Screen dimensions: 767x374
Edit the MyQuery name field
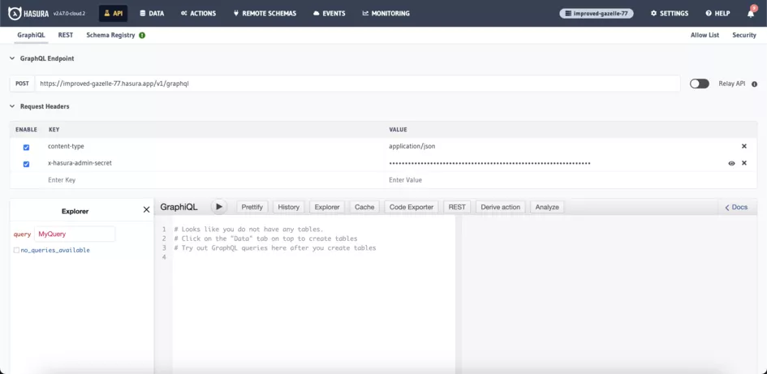75,234
